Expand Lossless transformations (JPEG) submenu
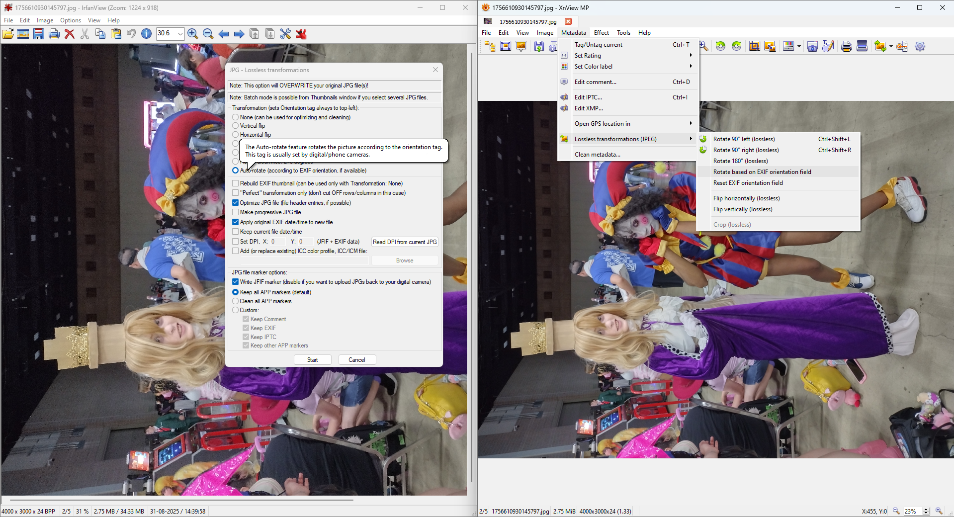Viewport: 954px width, 517px height. (628, 139)
